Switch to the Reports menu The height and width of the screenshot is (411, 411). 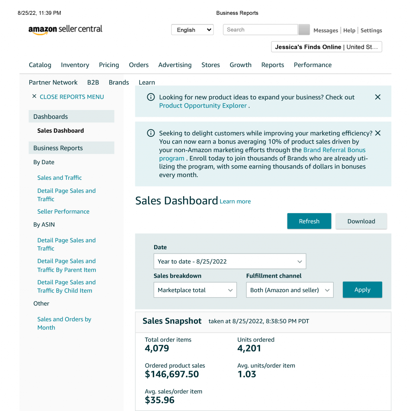click(x=273, y=65)
